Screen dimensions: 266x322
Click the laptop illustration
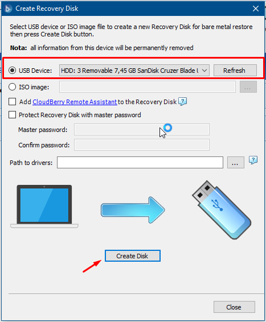[44, 207]
